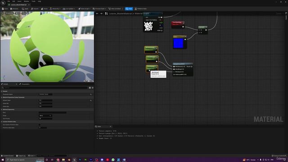Click the blue constant color preview
288x162 pixels.
(178, 43)
